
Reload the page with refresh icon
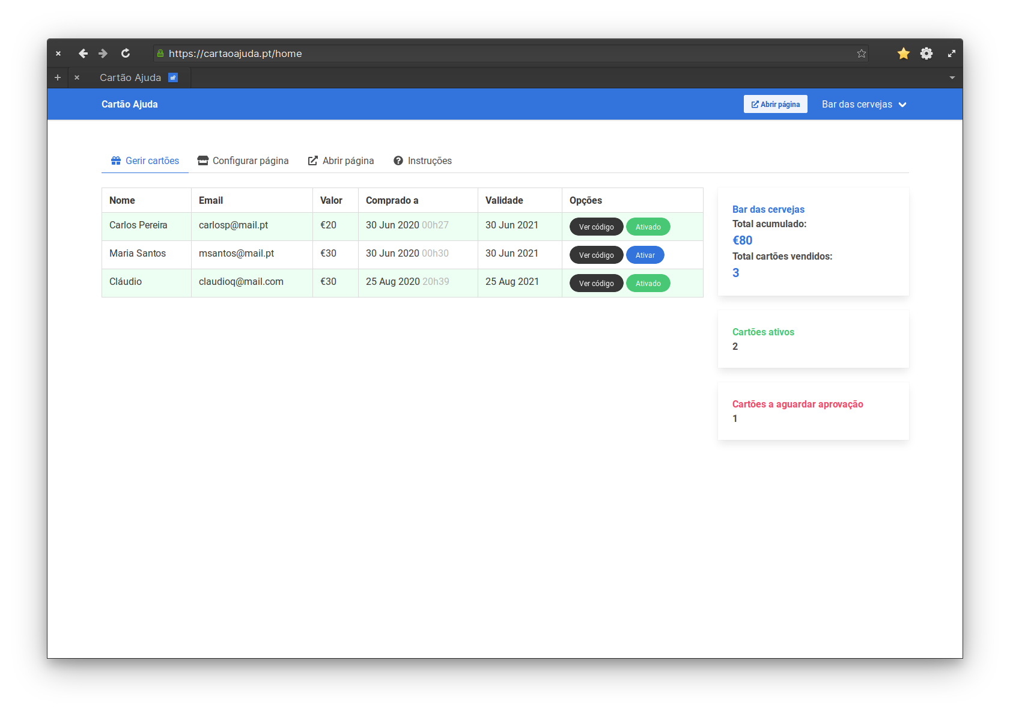point(126,53)
